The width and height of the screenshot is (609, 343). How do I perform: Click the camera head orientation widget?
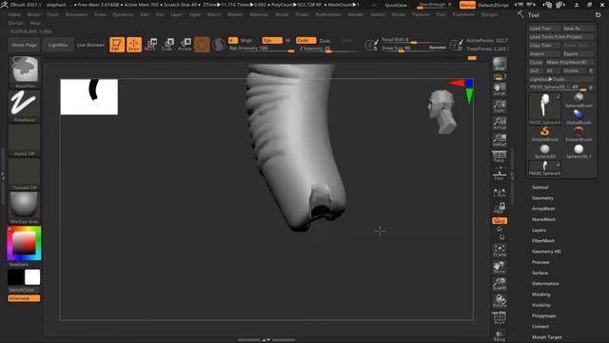442,112
